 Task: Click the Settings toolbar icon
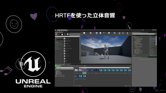tap(104, 33)
